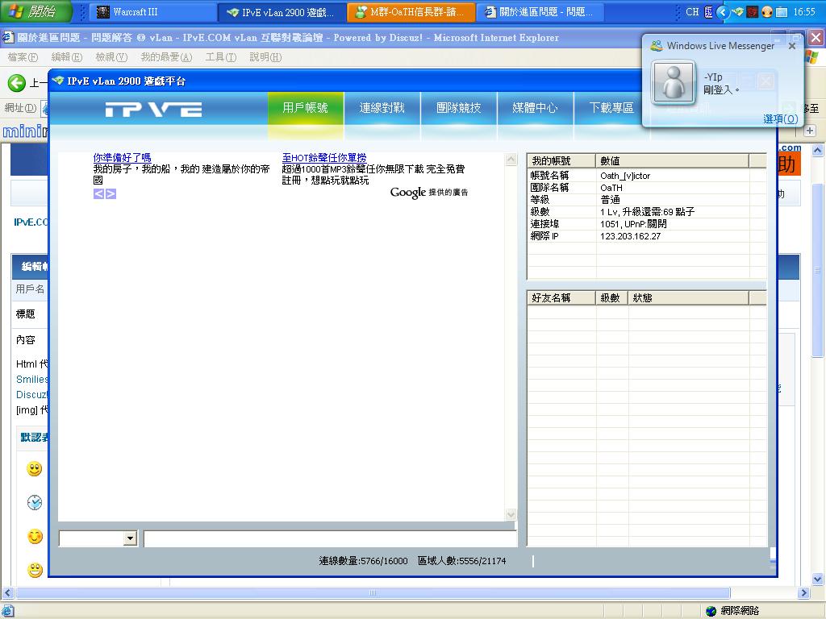This screenshot has width=826, height=619.
Task: Click the 我的帳號 column header
Action: (561, 160)
